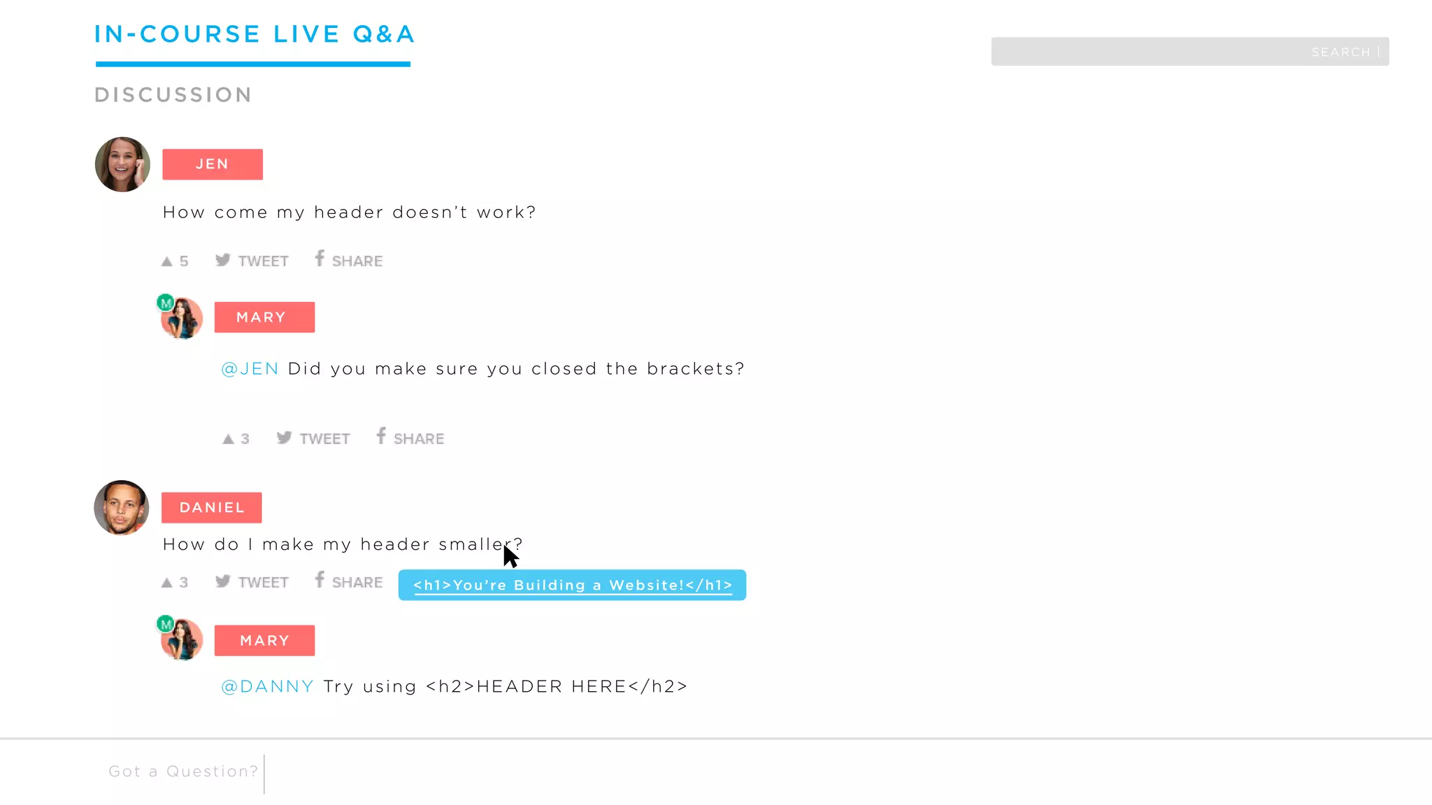Open the @DANNY mention link
This screenshot has width=1432, height=805.
[268, 687]
